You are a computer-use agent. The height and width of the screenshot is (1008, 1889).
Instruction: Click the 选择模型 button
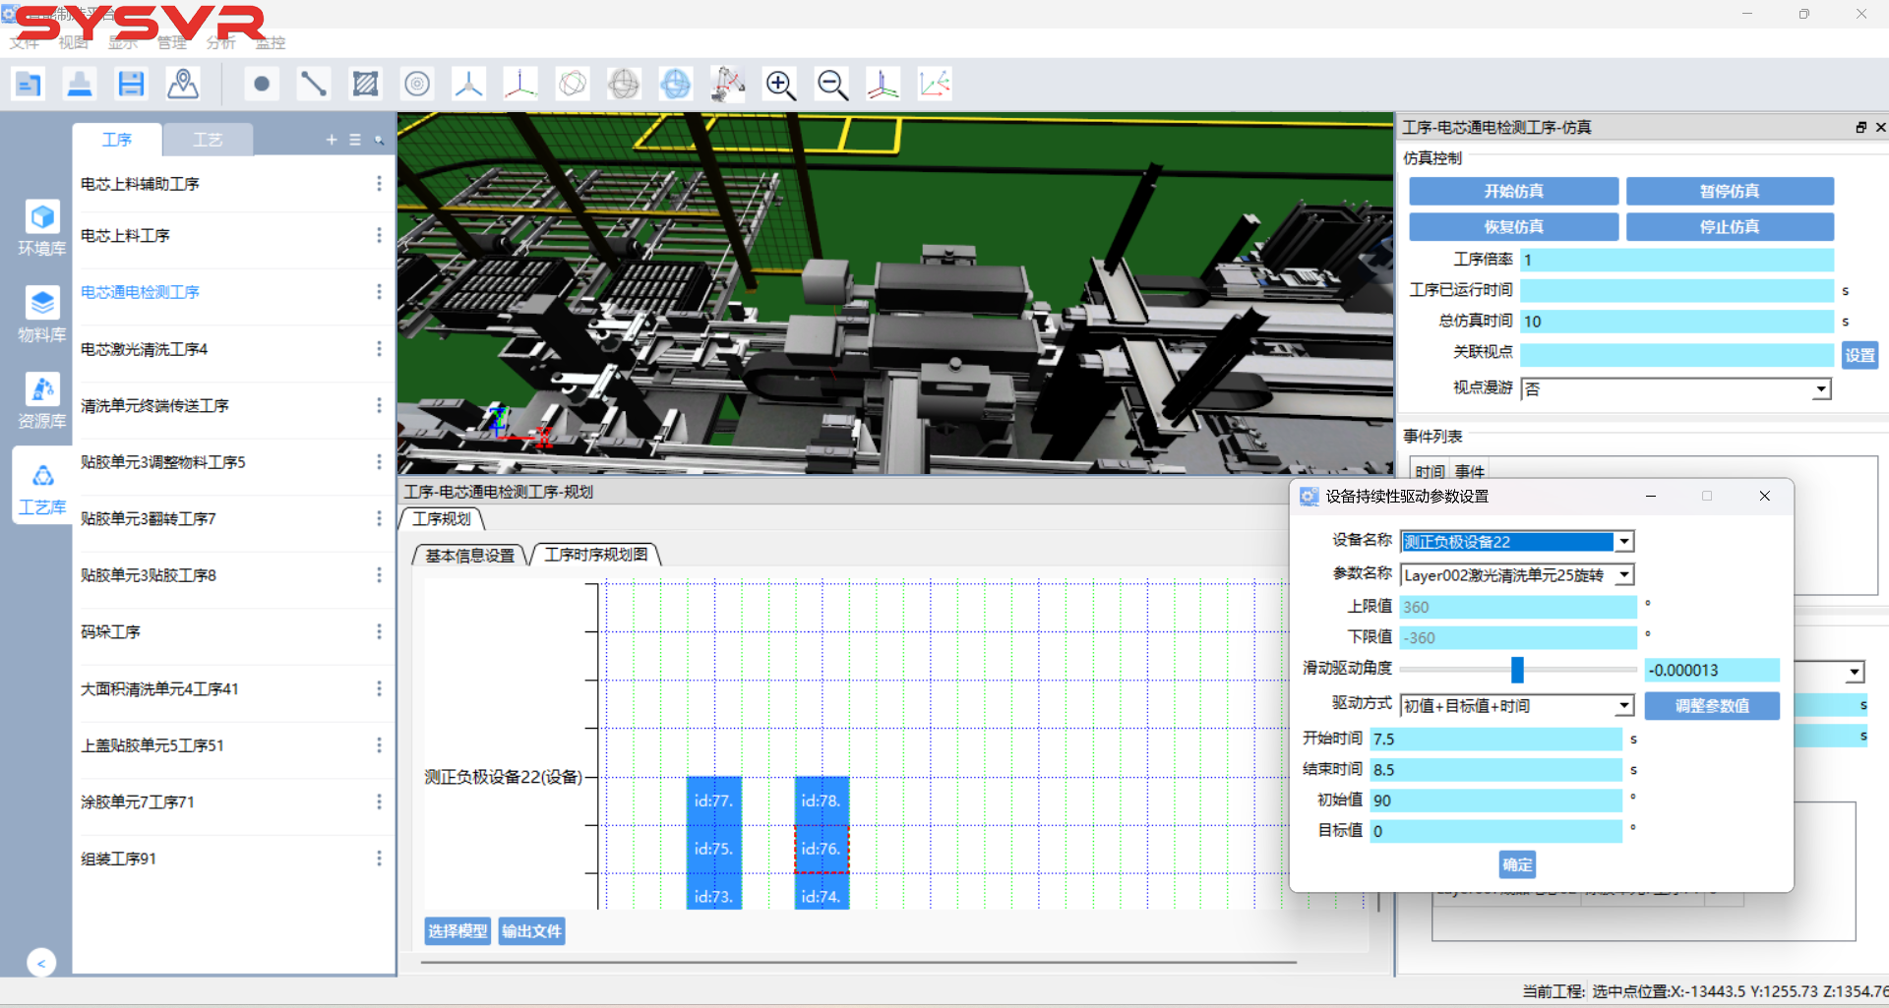point(457,931)
